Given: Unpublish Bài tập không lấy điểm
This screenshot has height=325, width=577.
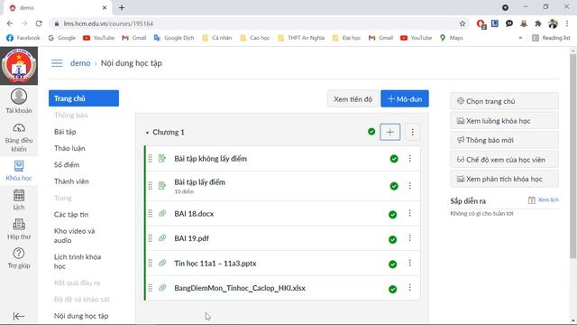Looking at the screenshot, I should pos(394,159).
